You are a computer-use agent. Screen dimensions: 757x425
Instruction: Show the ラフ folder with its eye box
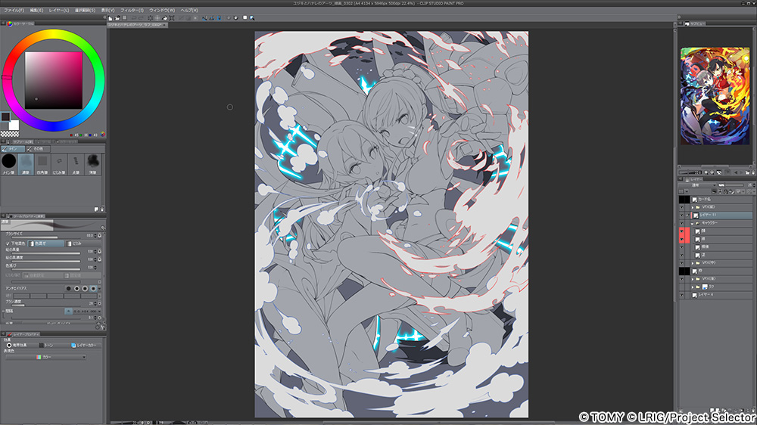click(682, 287)
